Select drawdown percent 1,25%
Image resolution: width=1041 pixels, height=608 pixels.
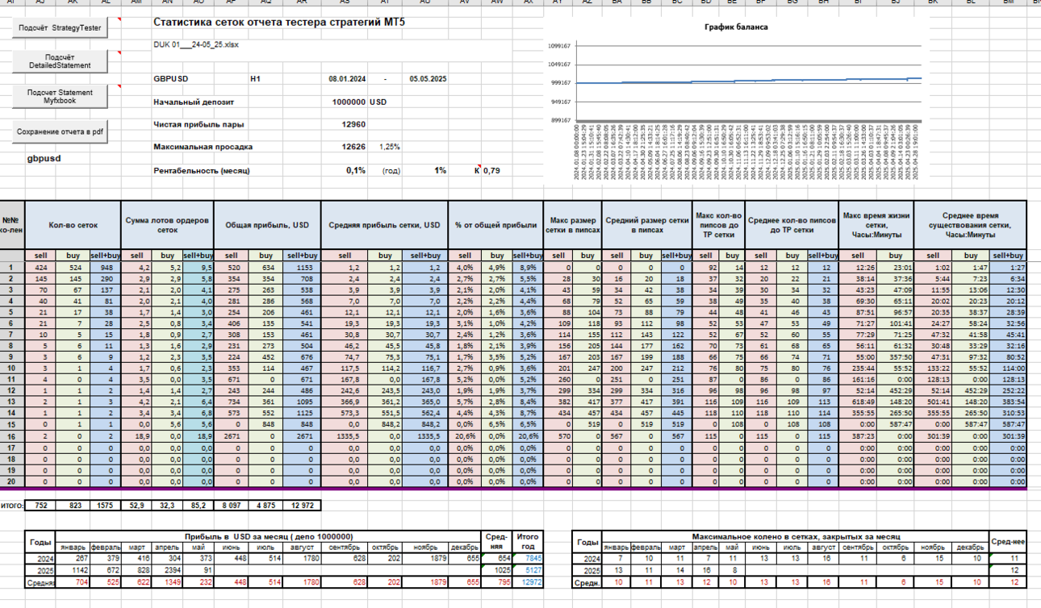[390, 148]
